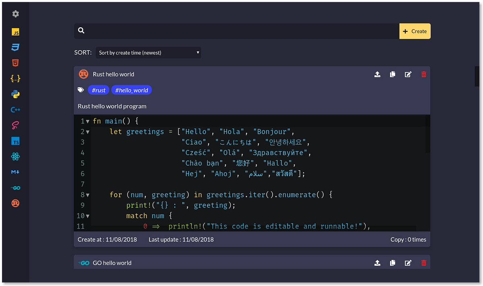This screenshot has width=483, height=286.
Task: Collapse the for loop fold on line 8
Action: pyautogui.click(x=86, y=194)
